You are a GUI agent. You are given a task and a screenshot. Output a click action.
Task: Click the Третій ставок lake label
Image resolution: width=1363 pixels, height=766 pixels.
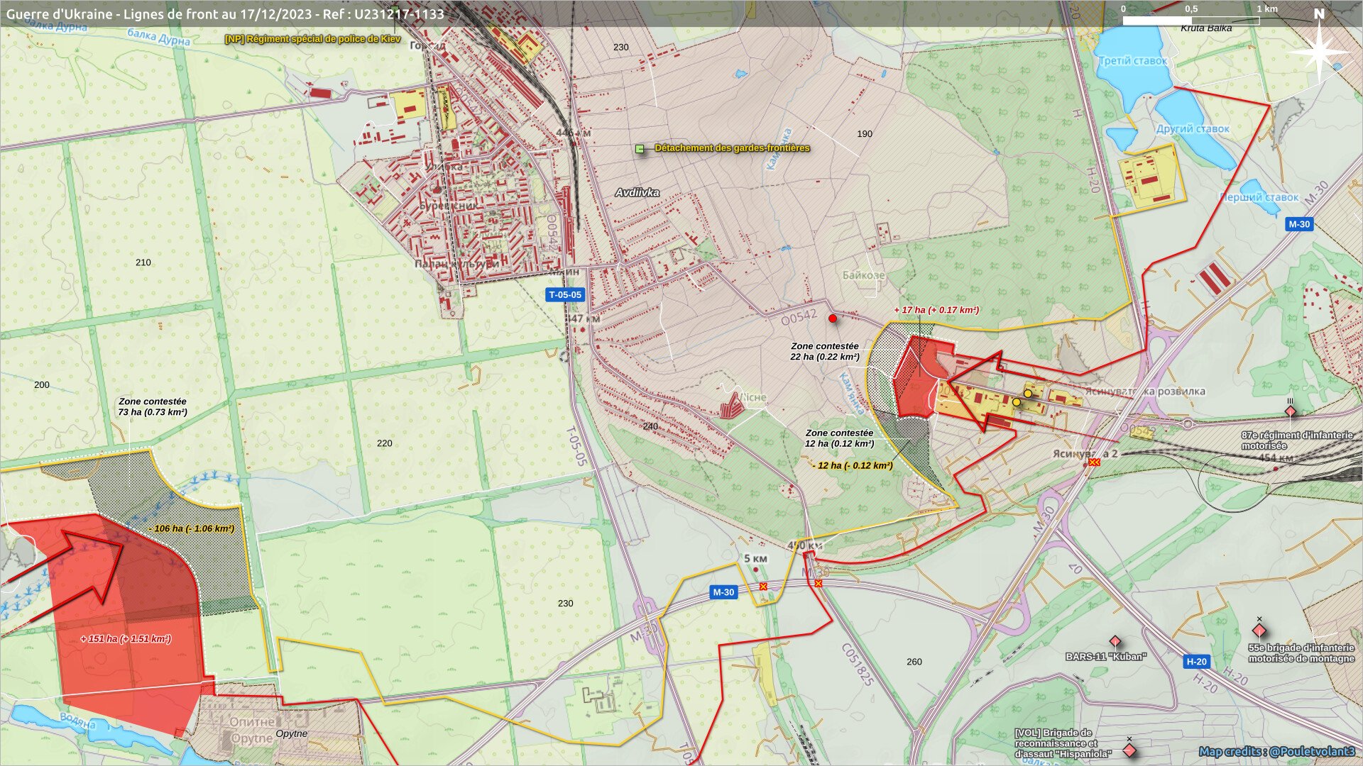coord(1133,61)
